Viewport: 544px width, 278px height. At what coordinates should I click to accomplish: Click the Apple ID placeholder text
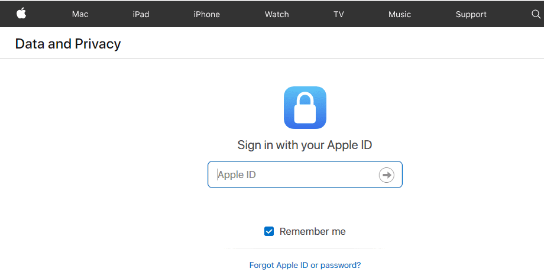237,174
